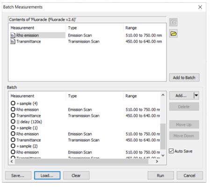Screen dimensions: 211x187
Task: Click the Cancel button
Action: coord(189,175)
